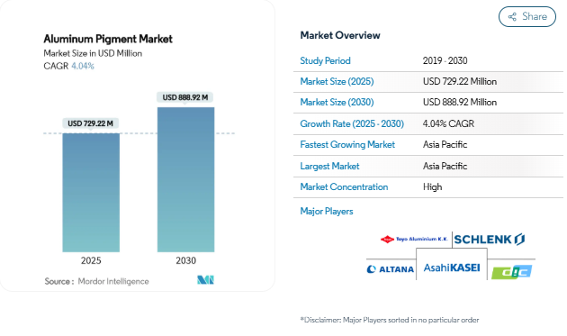Click the SCHLENK logo
Image resolution: width=567 pixels, height=336 pixels.
tap(490, 240)
